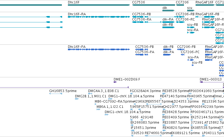The width and height of the screenshot is (224, 137).
Task: Open the Dhc16F-RA transcript
Action: [x=99, y=17]
